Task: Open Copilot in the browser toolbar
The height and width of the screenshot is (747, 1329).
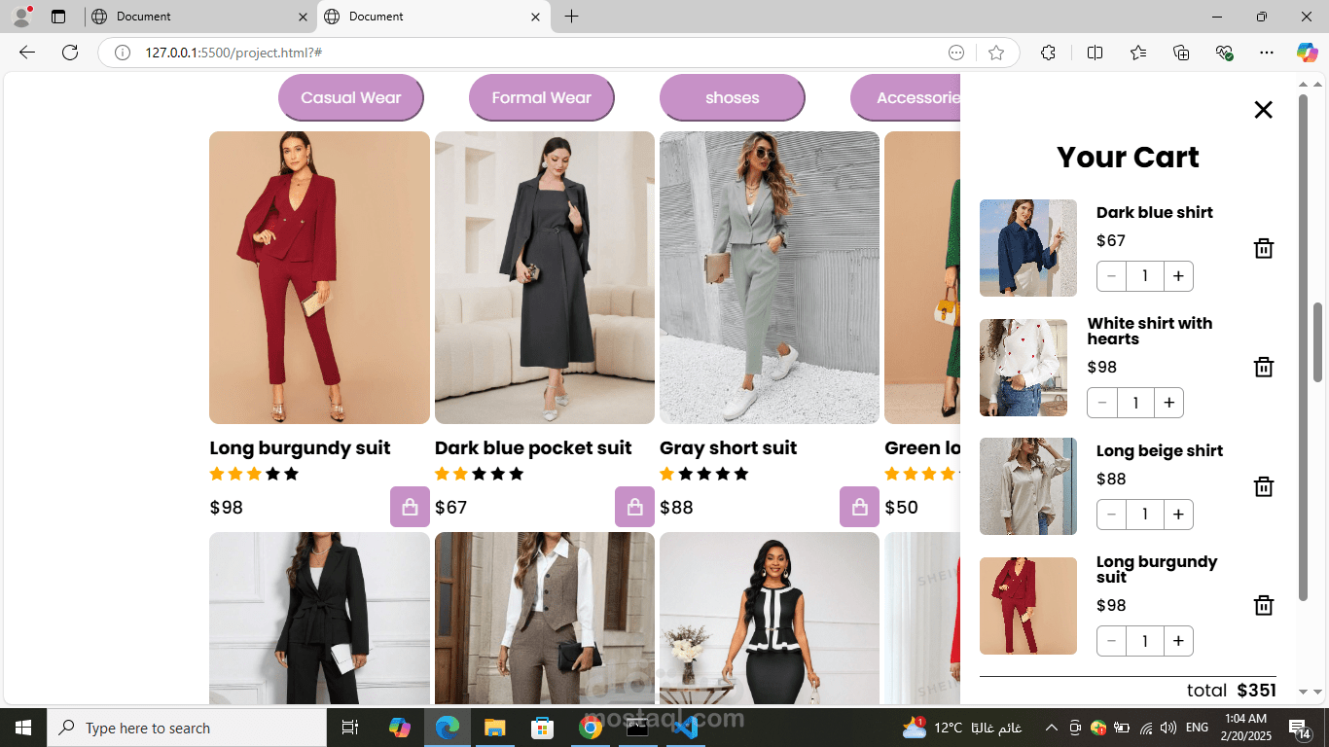Action: click(1307, 53)
